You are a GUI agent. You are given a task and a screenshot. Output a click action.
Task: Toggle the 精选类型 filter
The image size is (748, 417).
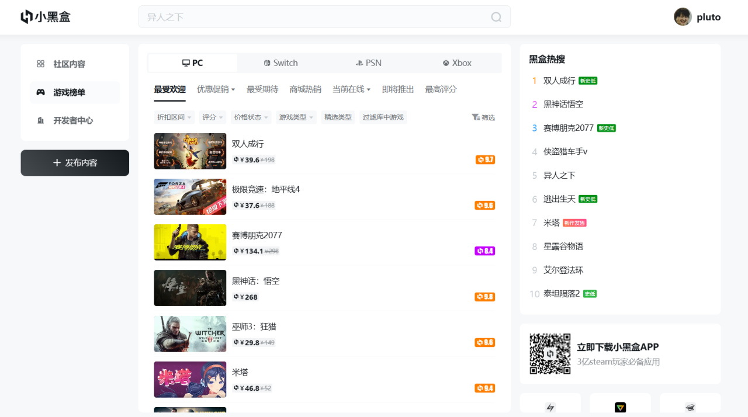(x=338, y=117)
